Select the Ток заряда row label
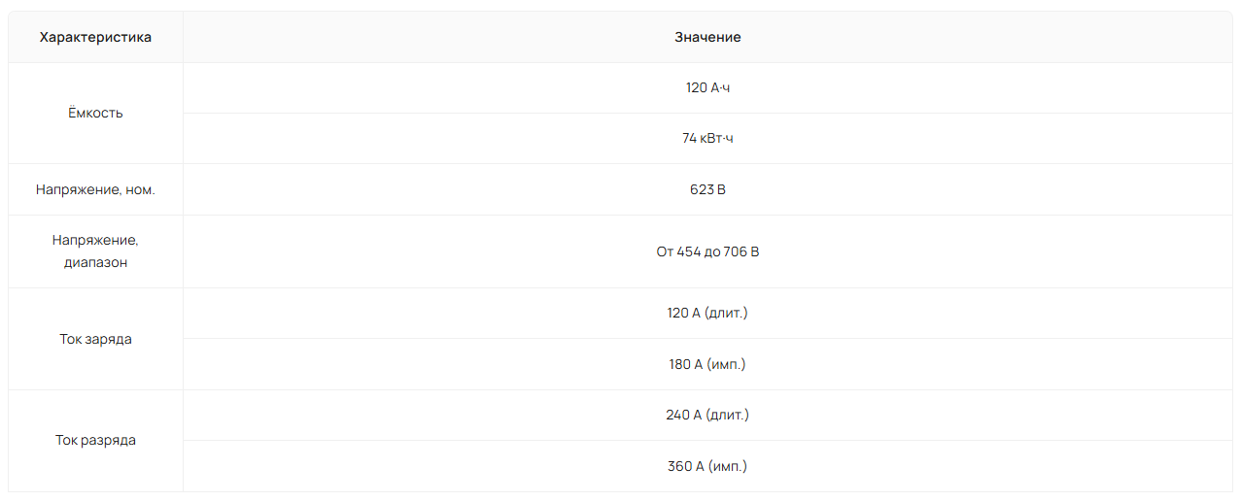1240x502 pixels. click(95, 339)
